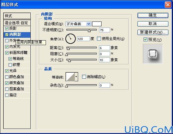Click the 新建样式(W)... button
The height and width of the screenshot is (134, 173).
click(153, 32)
